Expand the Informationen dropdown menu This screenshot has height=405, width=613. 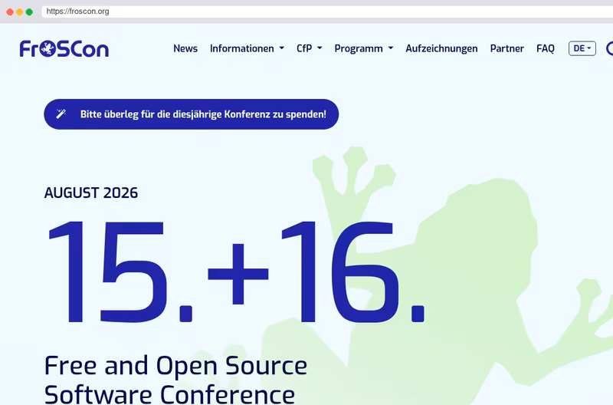click(x=247, y=48)
